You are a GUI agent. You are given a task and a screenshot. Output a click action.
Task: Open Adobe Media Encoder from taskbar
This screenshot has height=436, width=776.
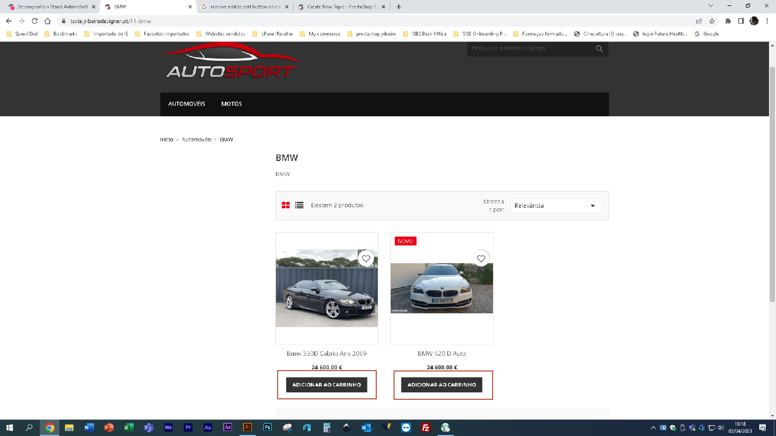coord(168,428)
